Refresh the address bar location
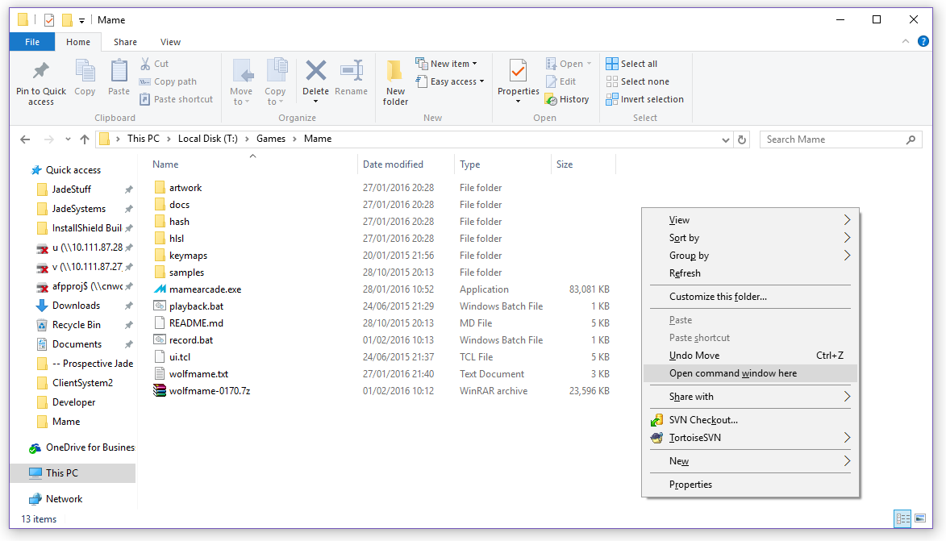 (x=742, y=139)
